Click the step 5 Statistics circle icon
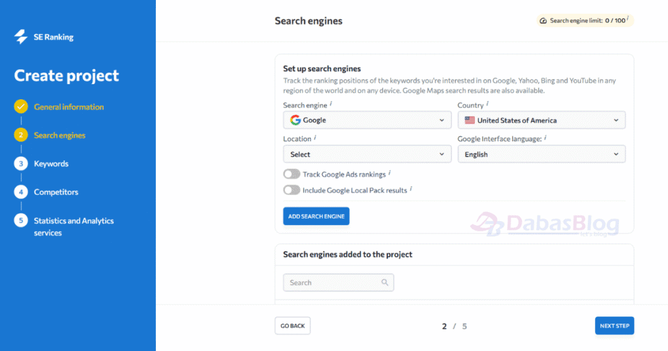Image resolution: width=668 pixels, height=351 pixels. (21, 221)
